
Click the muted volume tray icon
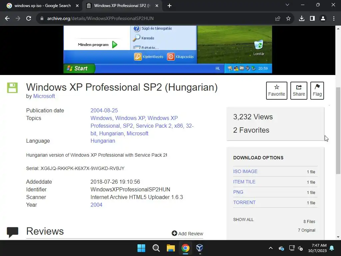click(301, 248)
